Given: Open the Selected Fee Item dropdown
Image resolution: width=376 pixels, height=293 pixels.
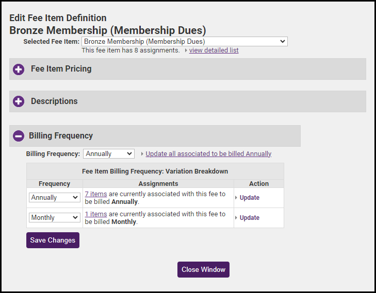Looking at the screenshot, I should (184, 42).
